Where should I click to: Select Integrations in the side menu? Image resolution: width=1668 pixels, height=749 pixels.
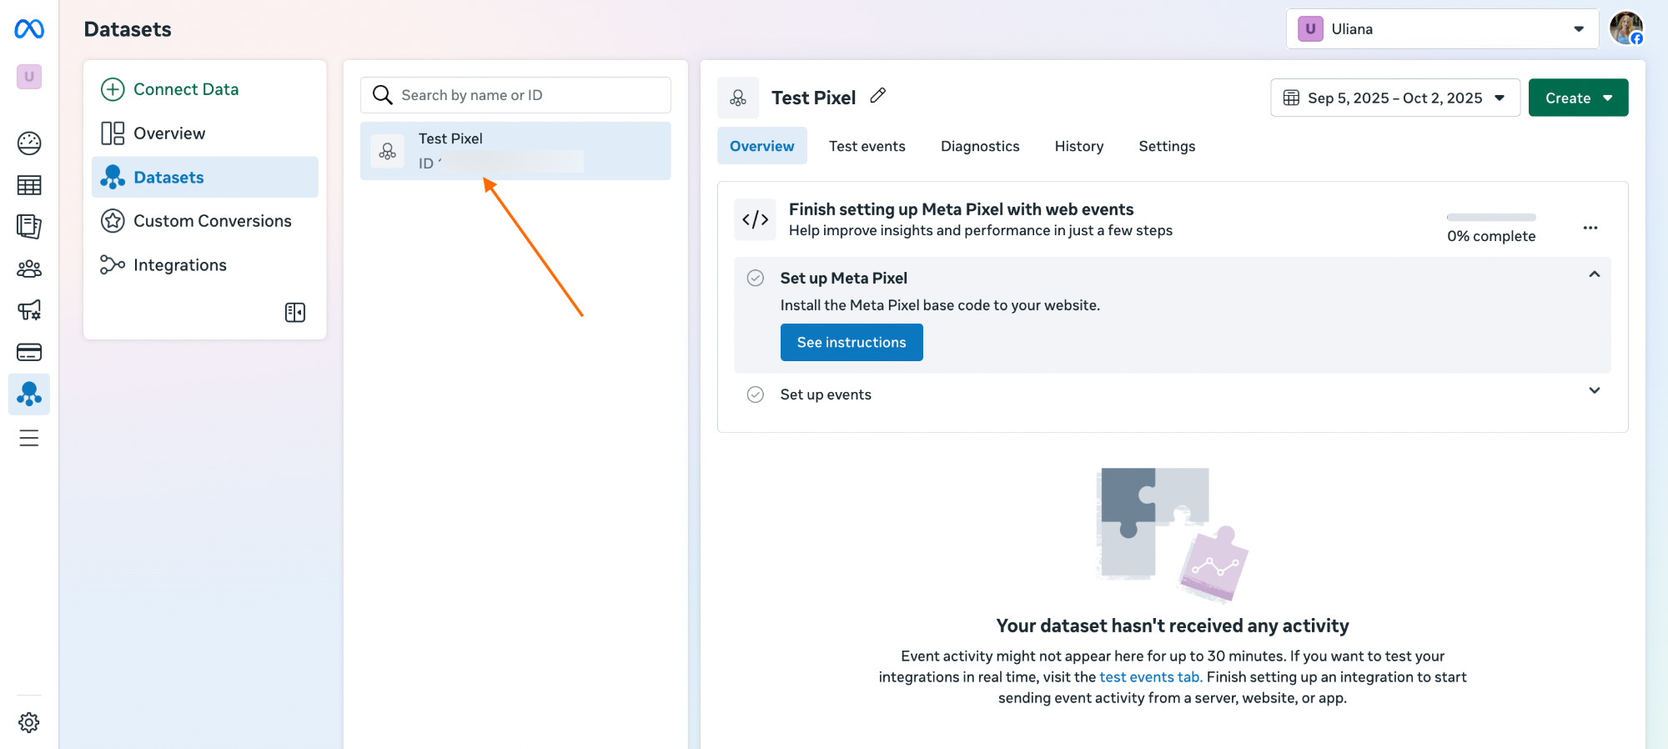205,265
